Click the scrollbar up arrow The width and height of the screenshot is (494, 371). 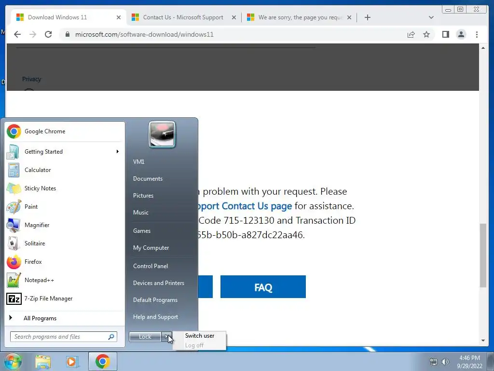[x=483, y=48]
